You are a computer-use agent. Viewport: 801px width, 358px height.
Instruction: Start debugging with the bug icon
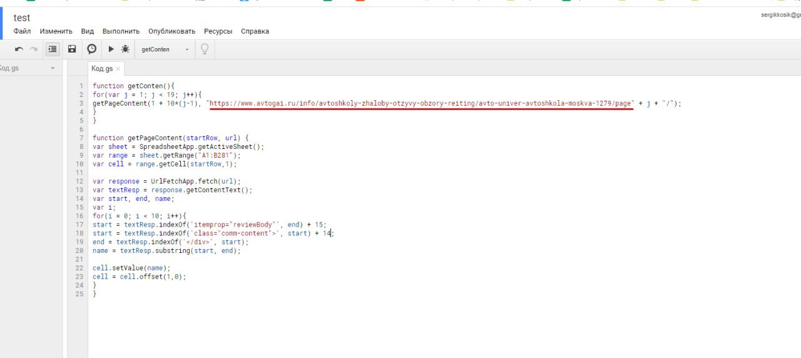[126, 49]
